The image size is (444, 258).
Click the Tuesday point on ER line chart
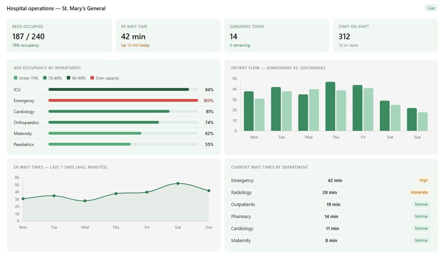click(54, 195)
